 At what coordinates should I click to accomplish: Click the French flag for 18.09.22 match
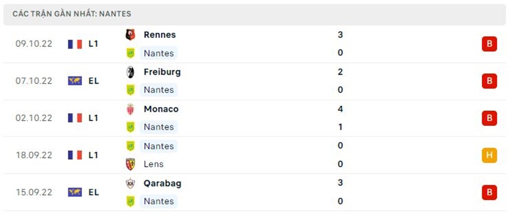pyautogui.click(x=75, y=155)
